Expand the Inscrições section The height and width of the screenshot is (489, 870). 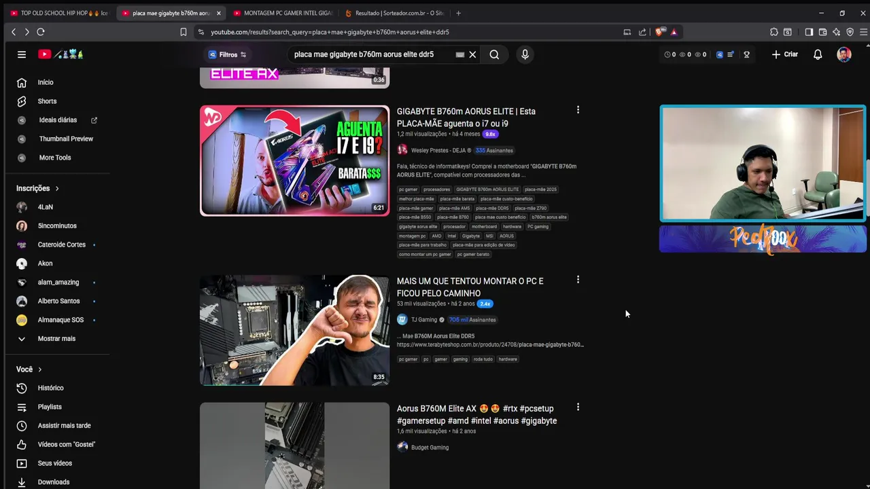[37, 188]
